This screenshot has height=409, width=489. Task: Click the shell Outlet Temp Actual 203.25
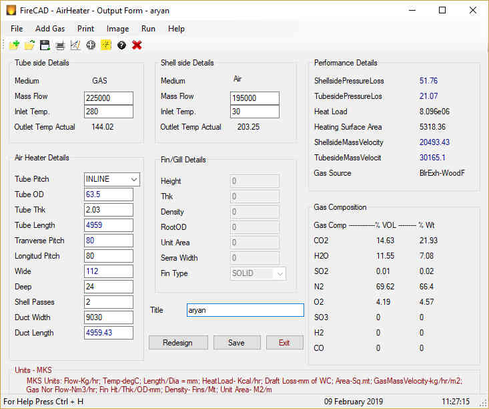pyautogui.click(x=248, y=127)
